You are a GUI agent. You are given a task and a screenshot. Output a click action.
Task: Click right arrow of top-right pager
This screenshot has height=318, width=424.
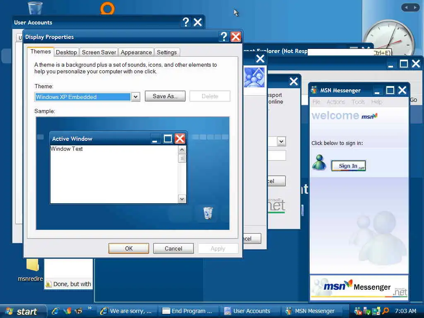415,7
